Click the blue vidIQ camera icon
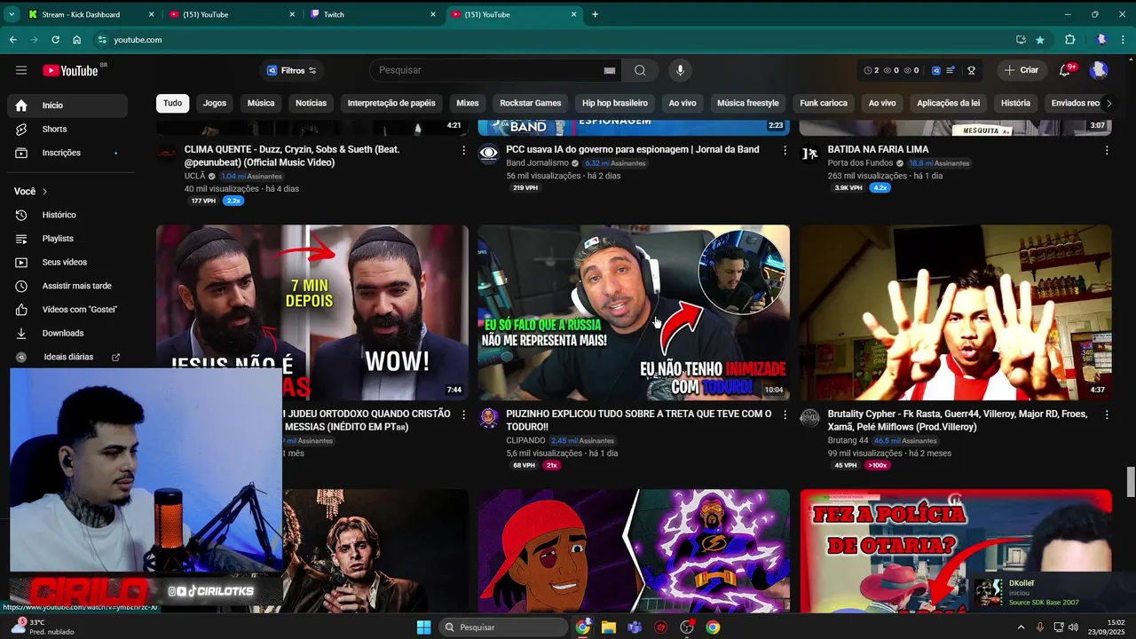Screen dimensions: 1136x639 (x=935, y=70)
